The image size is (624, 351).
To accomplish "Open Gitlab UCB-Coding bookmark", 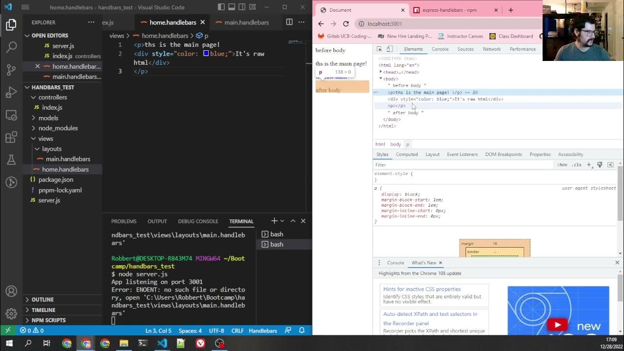I will [x=344, y=36].
